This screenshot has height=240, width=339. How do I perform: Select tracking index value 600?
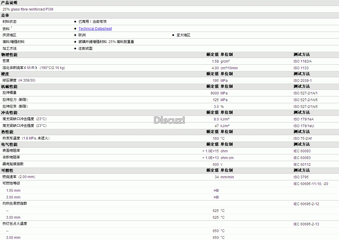pos(216,164)
